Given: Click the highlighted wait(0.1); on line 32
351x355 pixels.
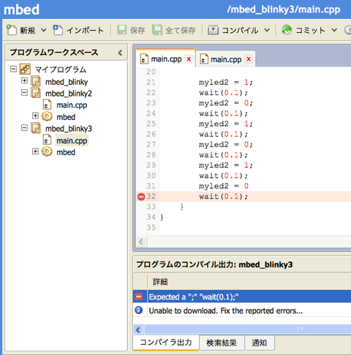Looking at the screenshot, I should pos(223,196).
